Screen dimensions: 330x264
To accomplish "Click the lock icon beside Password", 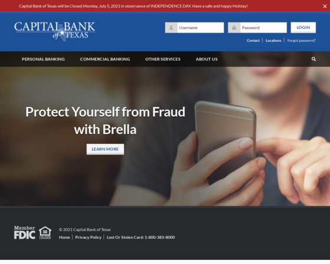I will click(x=234, y=28).
